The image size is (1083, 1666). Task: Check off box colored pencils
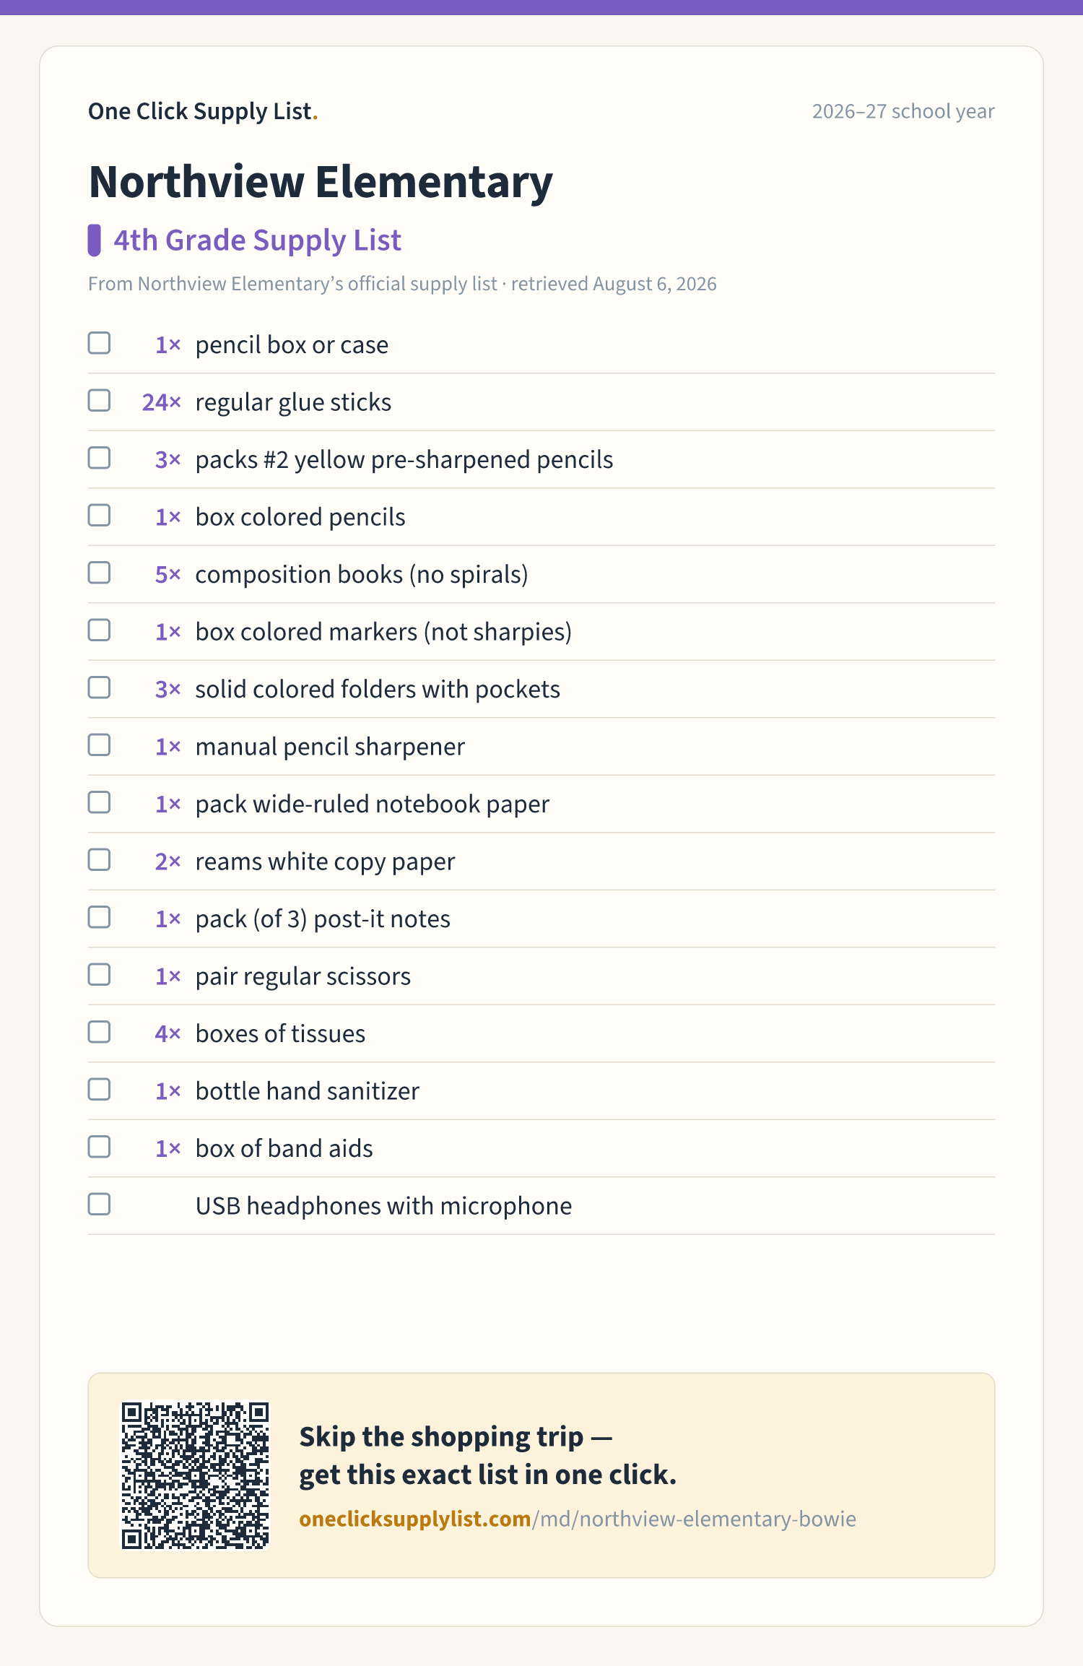(x=99, y=516)
